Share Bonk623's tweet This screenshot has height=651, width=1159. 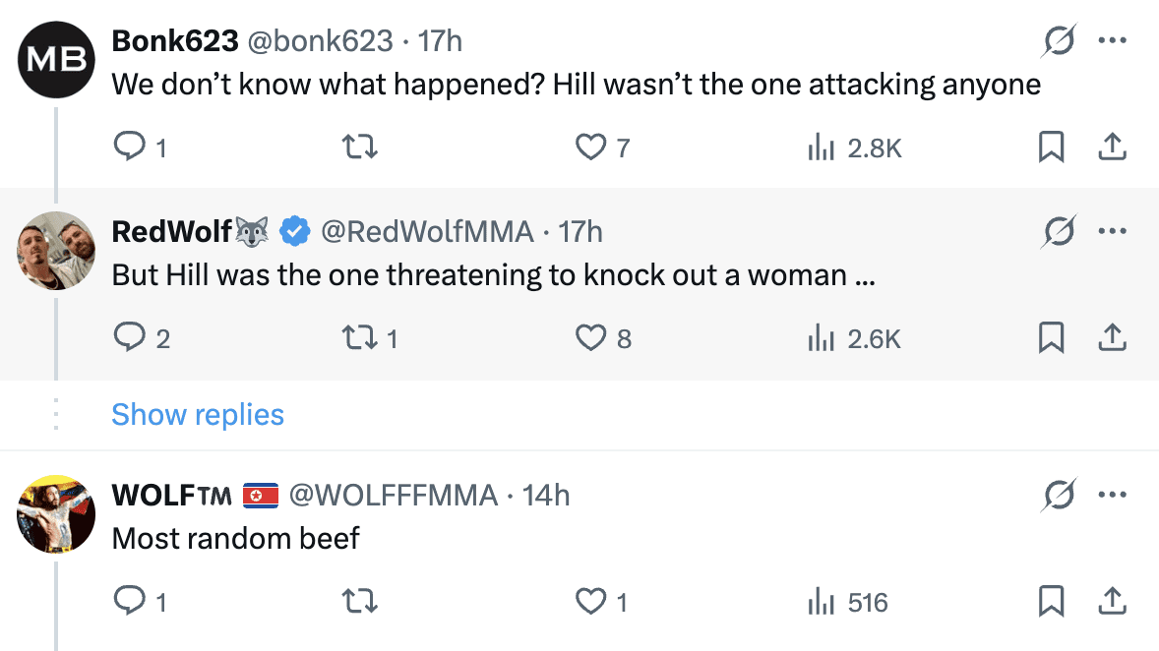click(1111, 148)
